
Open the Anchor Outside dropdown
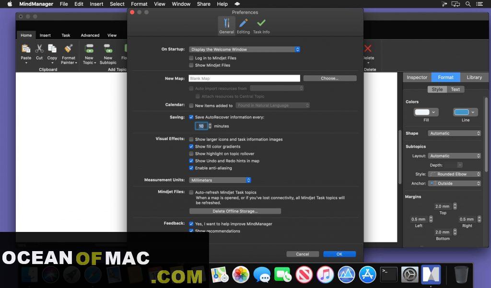(455, 184)
